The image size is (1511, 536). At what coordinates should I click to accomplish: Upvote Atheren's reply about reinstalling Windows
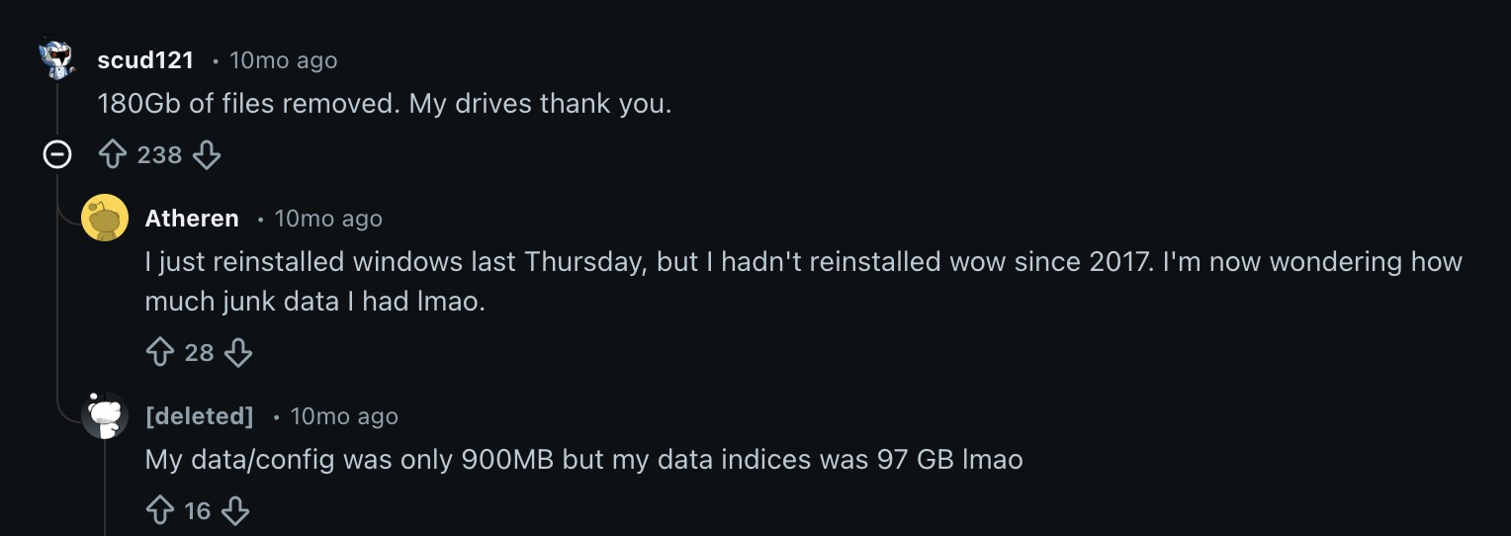click(x=160, y=352)
